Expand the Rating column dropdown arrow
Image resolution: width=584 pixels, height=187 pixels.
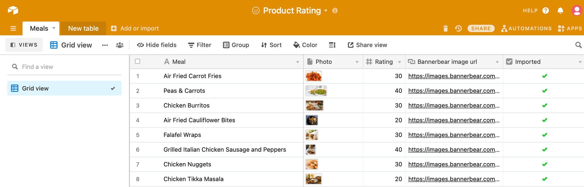click(399, 62)
